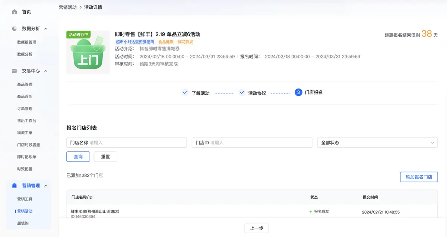Click the 营销管理 bag icon
Screen dimensions: 447x237
click(15, 186)
